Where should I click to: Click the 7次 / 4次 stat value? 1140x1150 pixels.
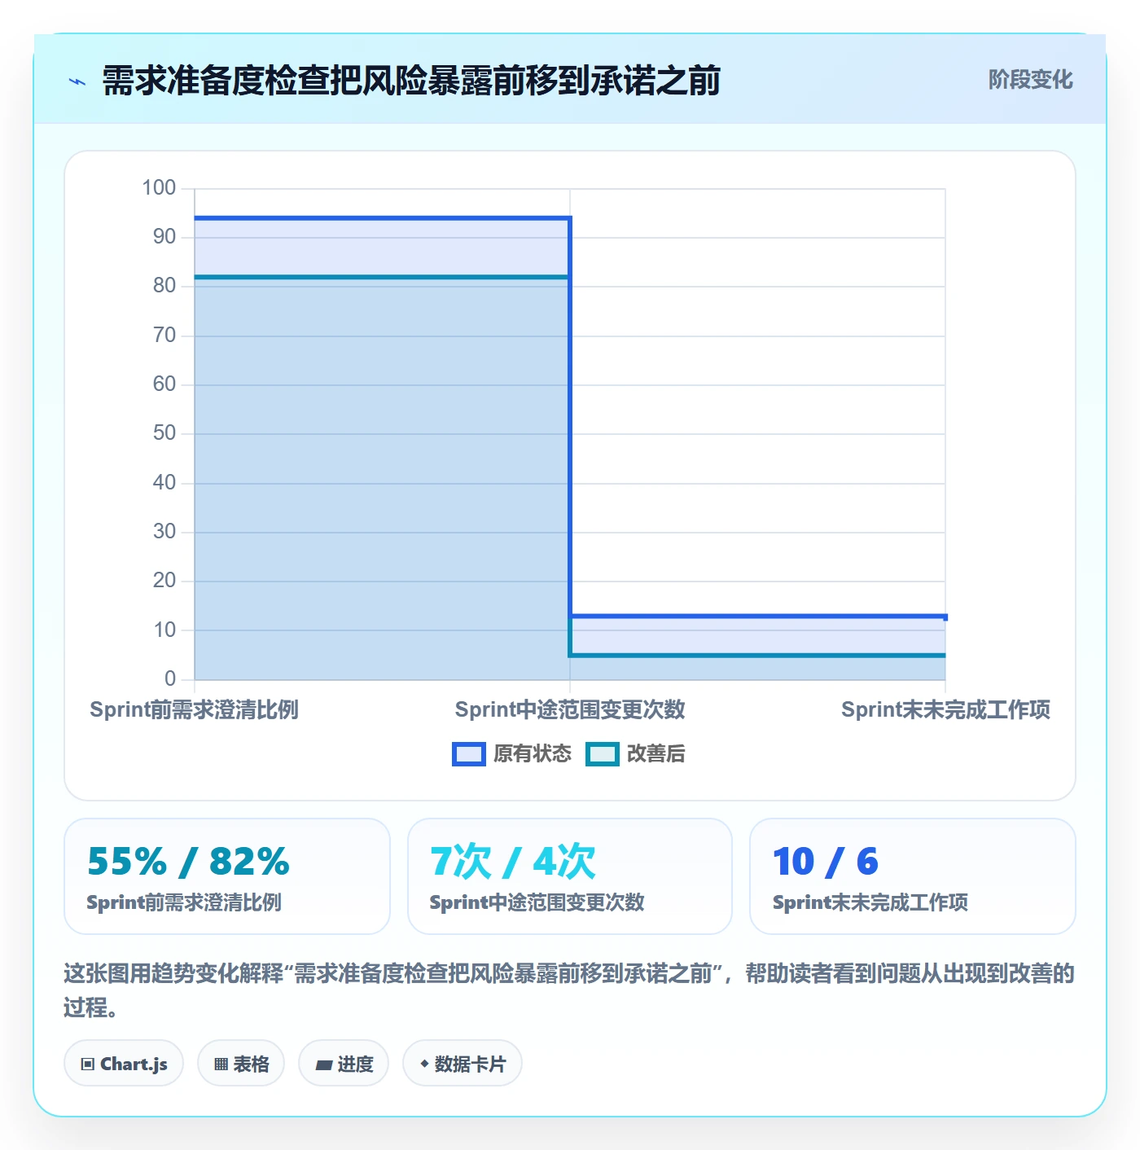click(x=513, y=861)
